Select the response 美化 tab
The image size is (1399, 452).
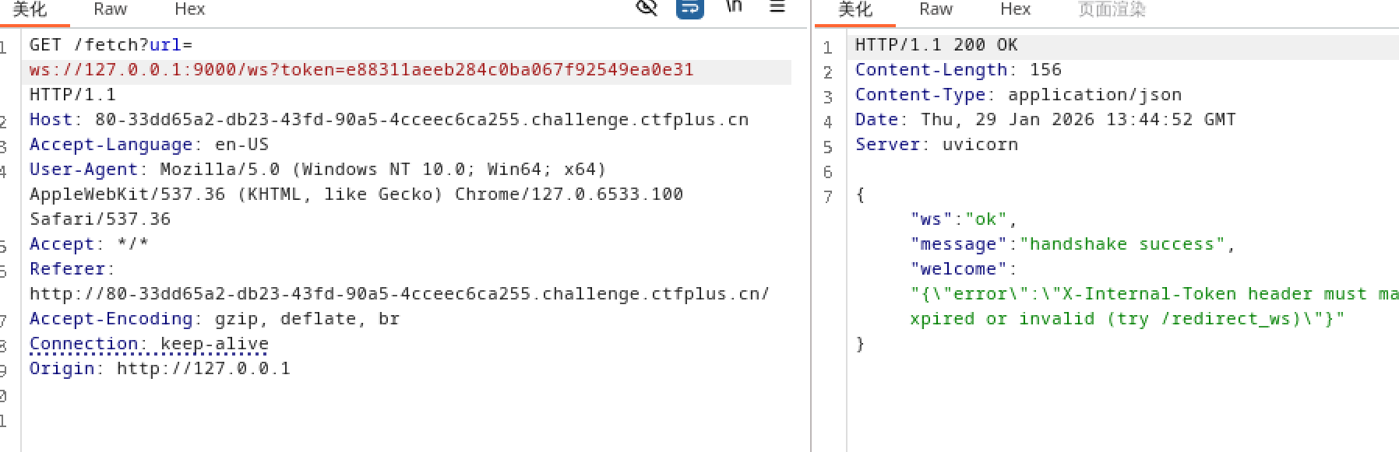855,9
